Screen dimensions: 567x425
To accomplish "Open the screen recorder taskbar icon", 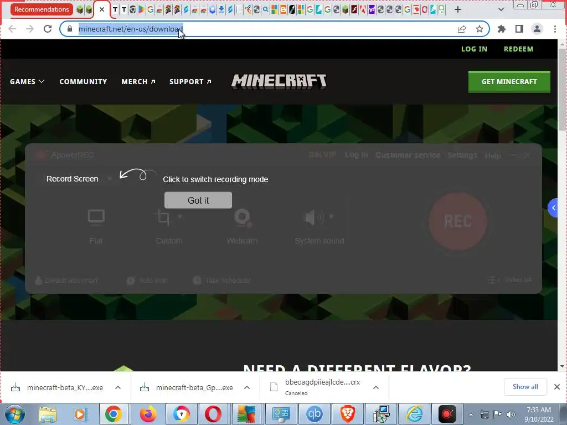I will pyautogui.click(x=447, y=414).
